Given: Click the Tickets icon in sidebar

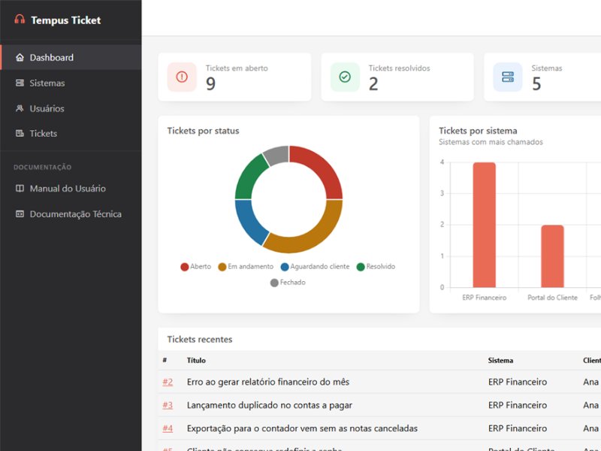Looking at the screenshot, I should tap(20, 134).
